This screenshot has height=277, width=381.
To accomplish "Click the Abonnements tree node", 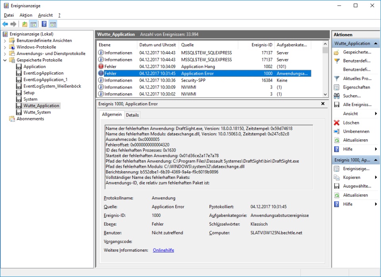I will point(30,119).
